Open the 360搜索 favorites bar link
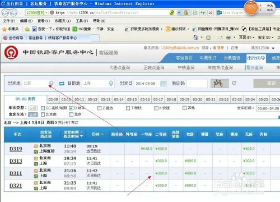Image resolution: width=280 pixels, height=202 pixels. (96, 29)
